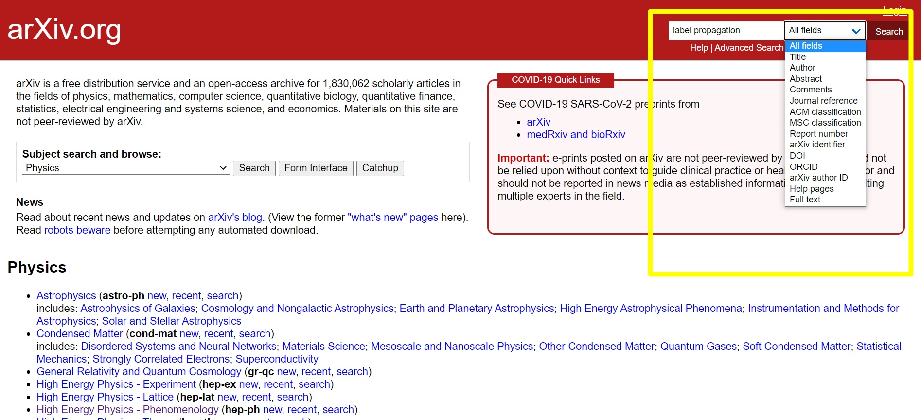Choose 'arXiv identifier' in dropdown
The image size is (921, 420).
825,145
